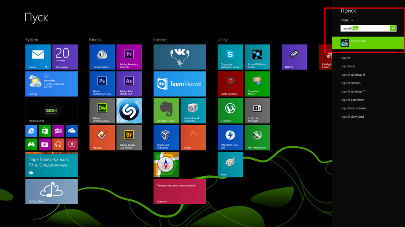
Task: Select 'regedit download' suggestion
Action: tap(352, 116)
